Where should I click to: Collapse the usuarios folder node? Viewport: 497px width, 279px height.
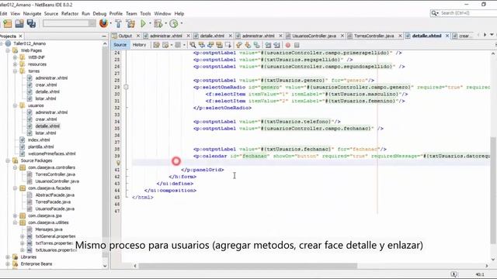coord(15,105)
